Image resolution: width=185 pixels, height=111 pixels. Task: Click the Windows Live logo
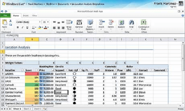point(14,4)
